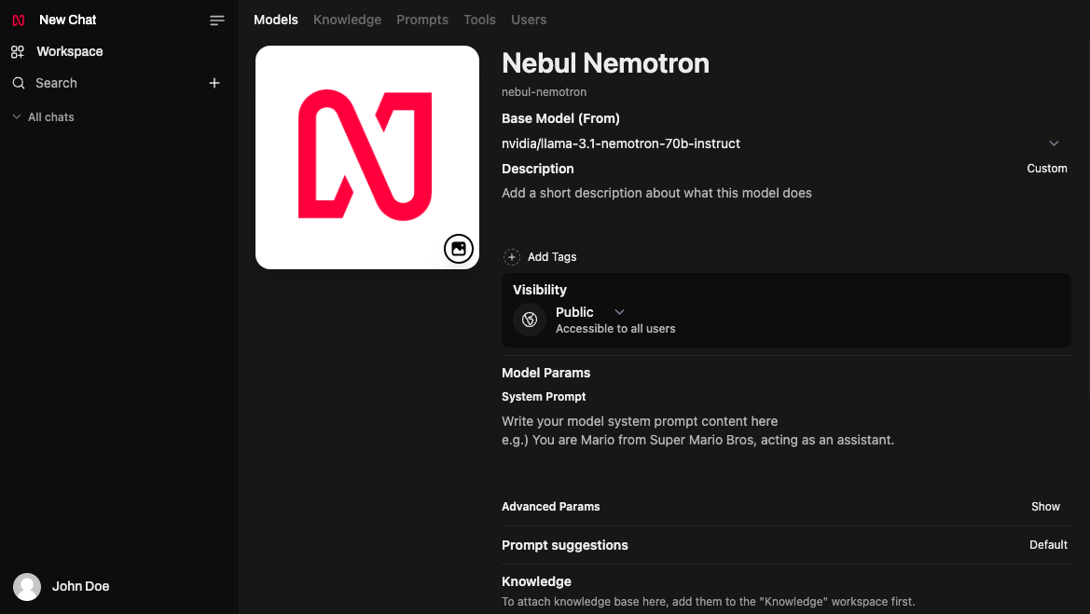Open John Doe's profile avatar
1090x614 pixels.
tap(27, 587)
